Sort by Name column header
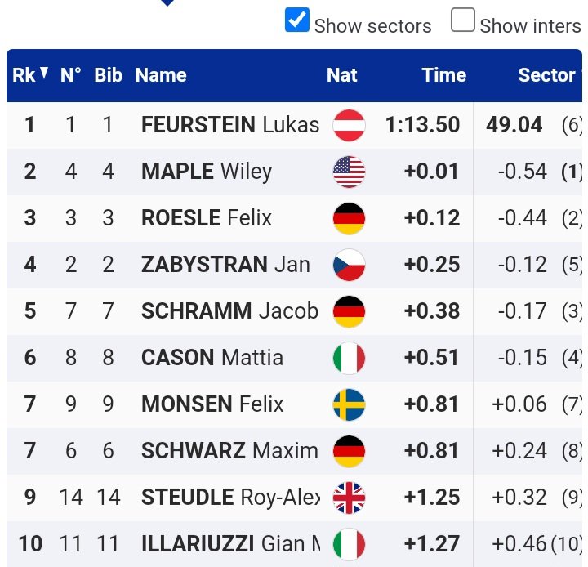588x567 pixels. 161,75
